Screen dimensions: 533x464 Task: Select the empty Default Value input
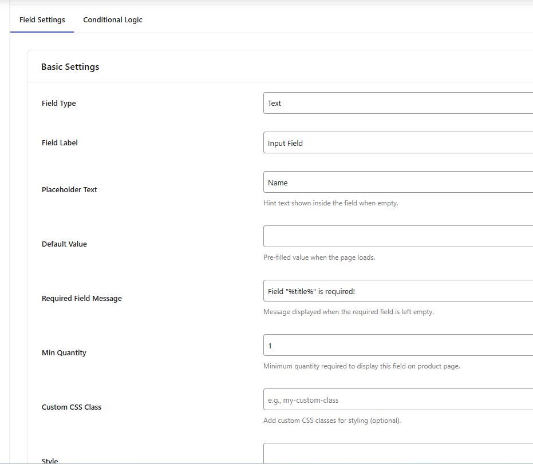(398, 236)
